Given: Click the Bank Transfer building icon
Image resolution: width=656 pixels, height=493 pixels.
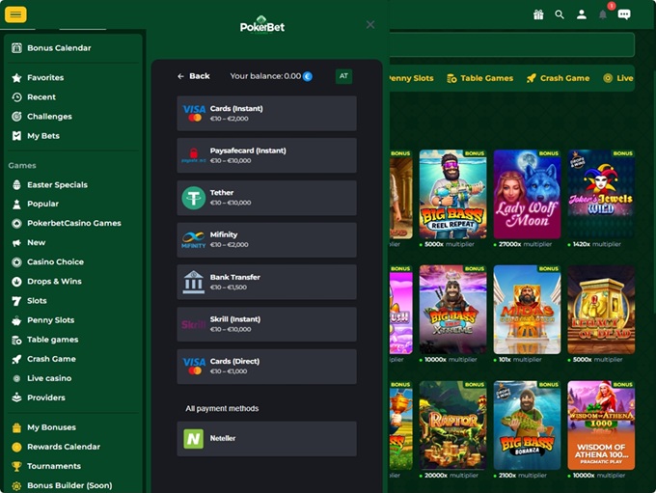Looking at the screenshot, I should click(x=194, y=282).
